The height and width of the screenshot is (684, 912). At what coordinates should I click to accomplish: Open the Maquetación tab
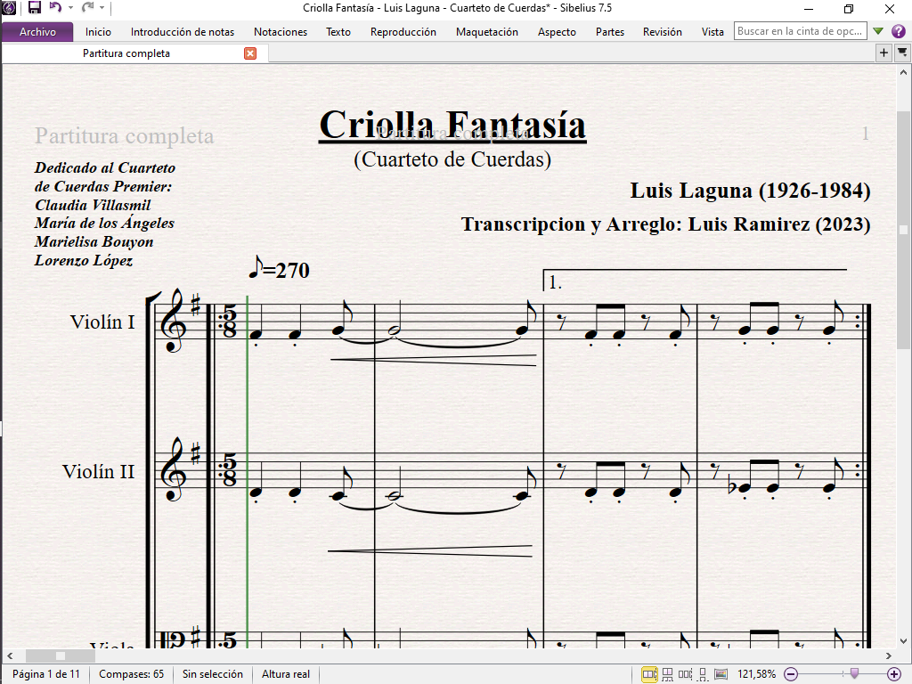[487, 32]
